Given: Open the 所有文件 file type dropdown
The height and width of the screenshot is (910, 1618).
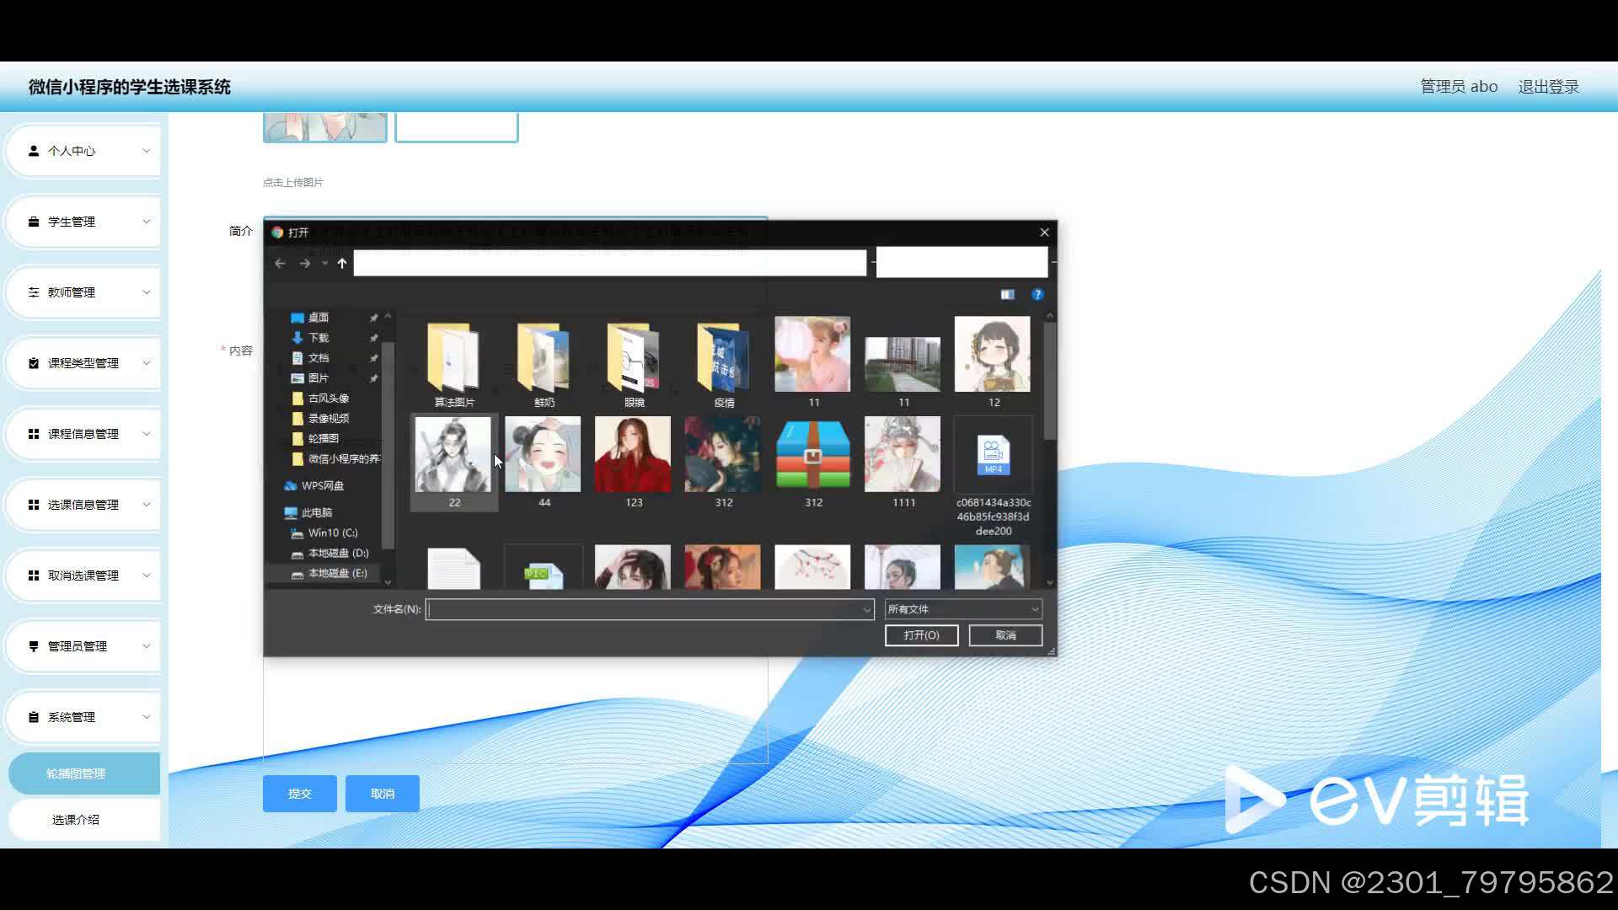Looking at the screenshot, I should point(963,609).
